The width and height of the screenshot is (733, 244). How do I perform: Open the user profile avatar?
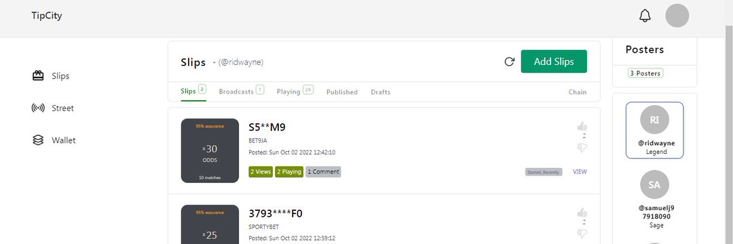pos(677,16)
